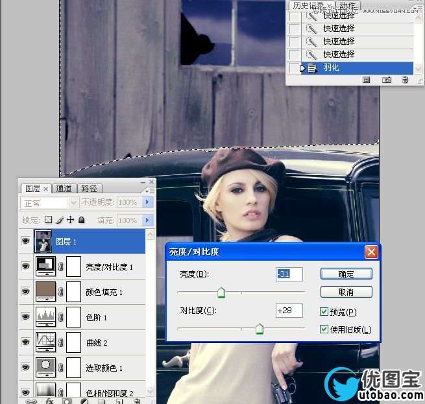Switch to the 通道 tab
425x404 pixels.
click(x=64, y=189)
